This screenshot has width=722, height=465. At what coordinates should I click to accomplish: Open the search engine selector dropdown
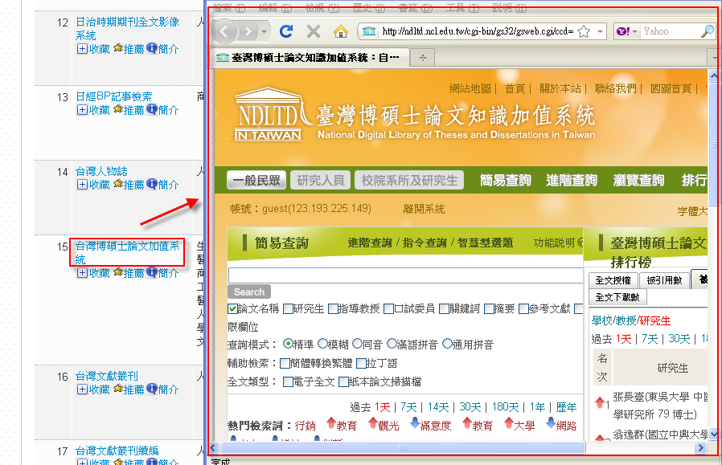634,31
